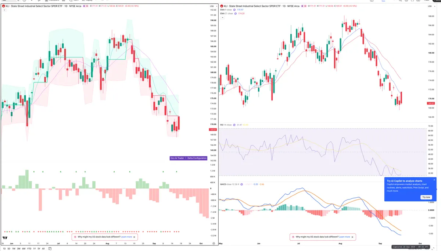
Task: Click the right chart notice info icon
Action: pos(293,237)
